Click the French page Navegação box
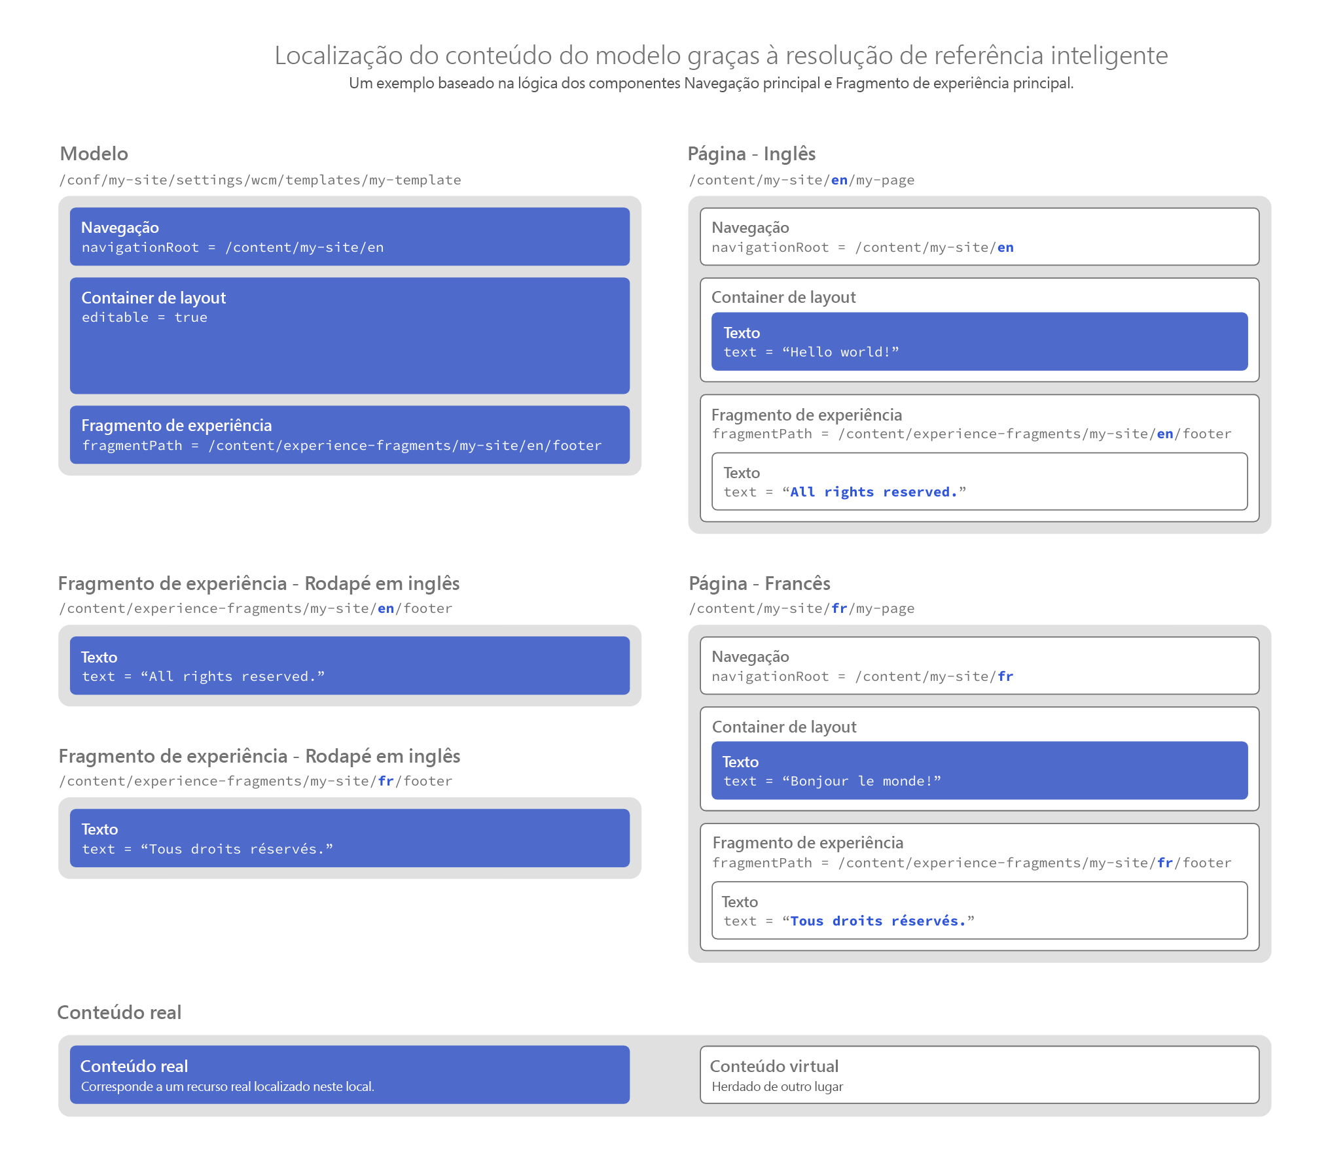 point(979,666)
